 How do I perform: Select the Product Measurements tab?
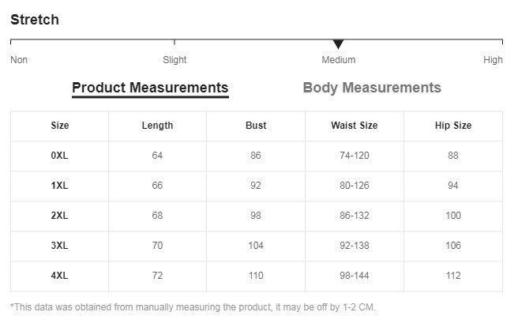[150, 88]
